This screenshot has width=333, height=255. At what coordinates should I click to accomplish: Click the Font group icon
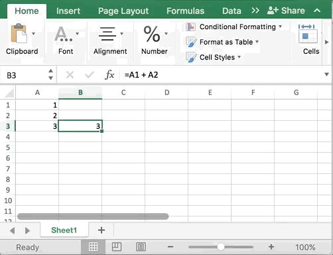click(64, 34)
